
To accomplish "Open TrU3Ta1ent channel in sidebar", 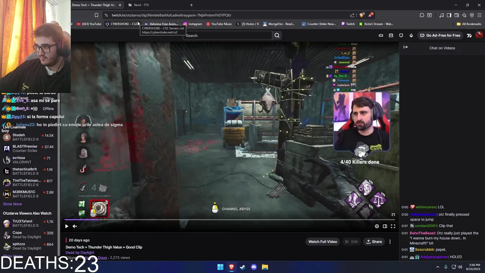I will [29, 223].
